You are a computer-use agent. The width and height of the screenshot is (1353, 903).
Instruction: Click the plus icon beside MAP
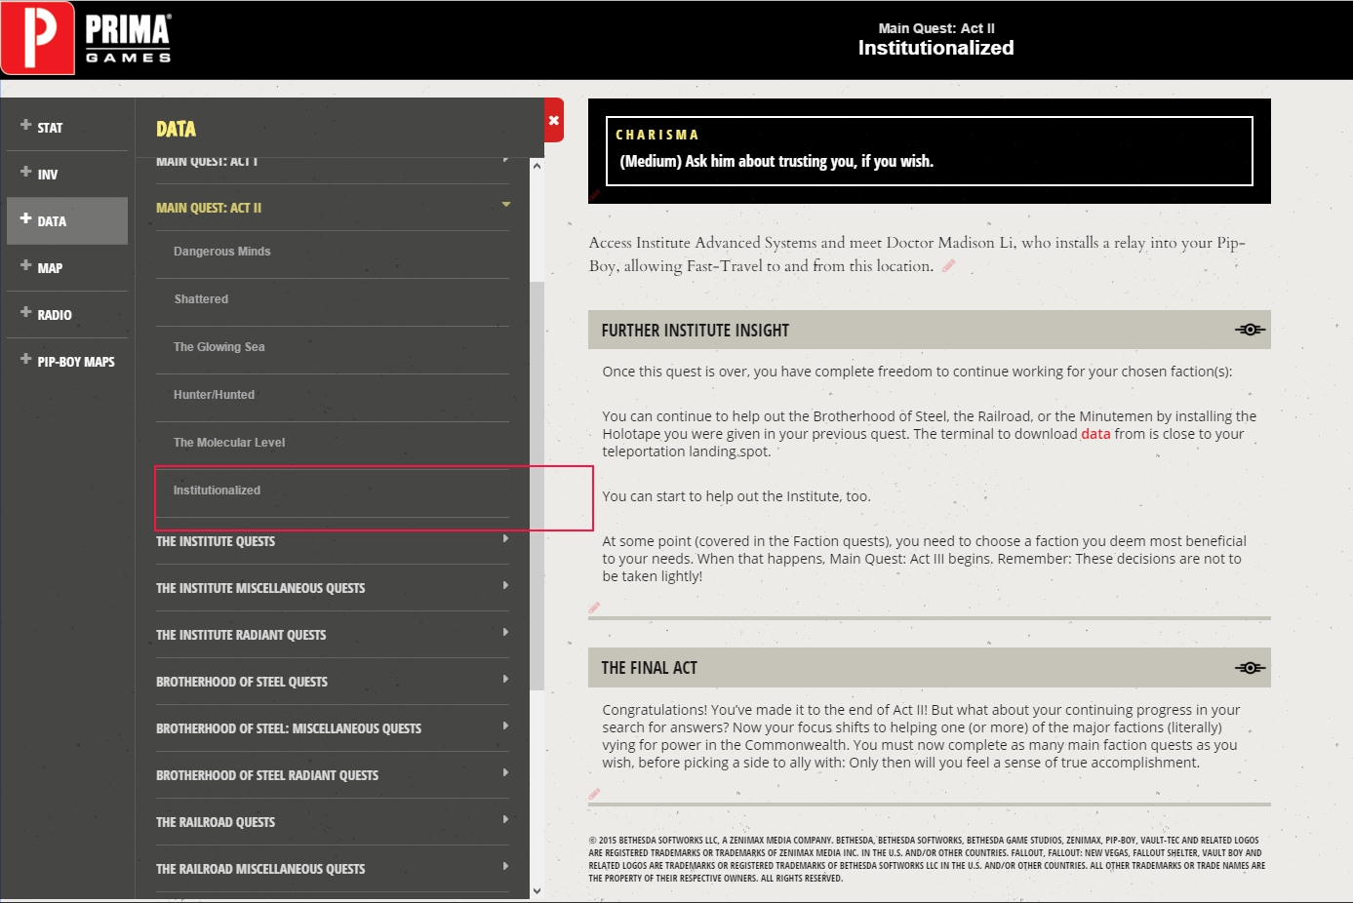tap(26, 265)
